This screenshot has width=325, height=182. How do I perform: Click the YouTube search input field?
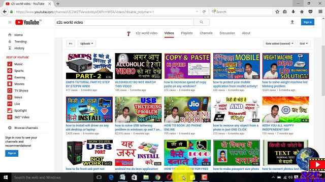point(124,22)
